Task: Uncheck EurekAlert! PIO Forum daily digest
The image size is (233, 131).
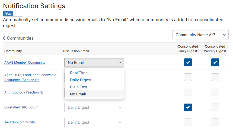Action: 188,107
